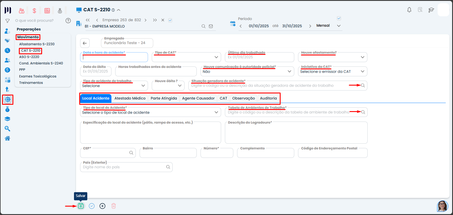Search in Situação geradora de acidente magnifier
This screenshot has height=215, width=453.
coord(363,86)
